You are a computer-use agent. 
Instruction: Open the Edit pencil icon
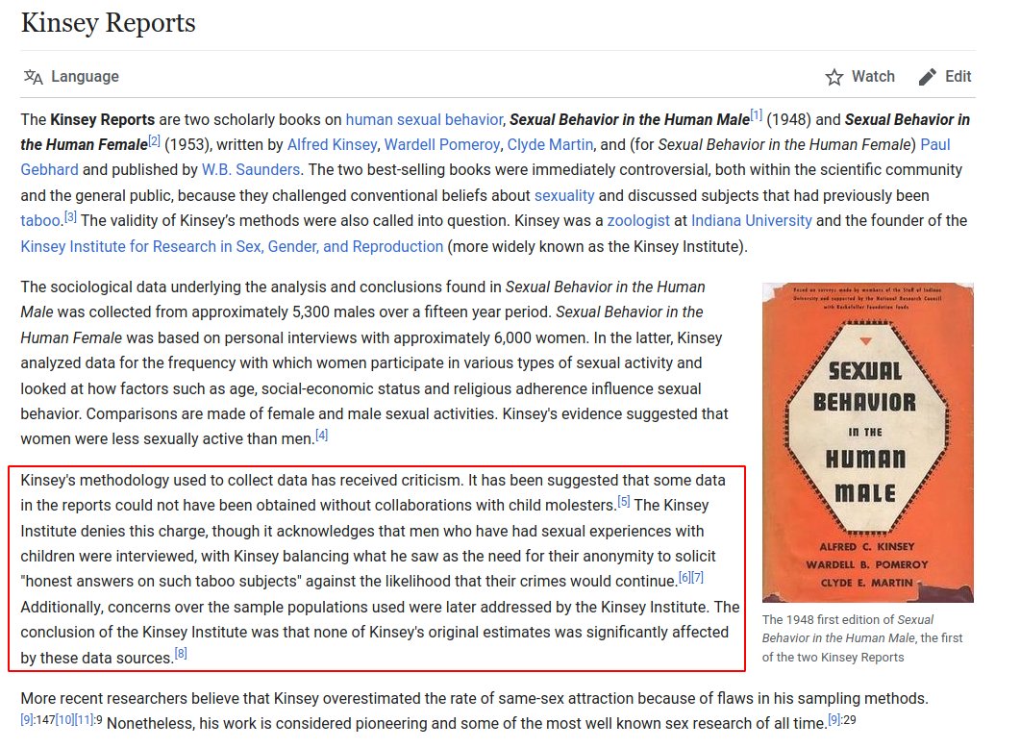pos(926,76)
